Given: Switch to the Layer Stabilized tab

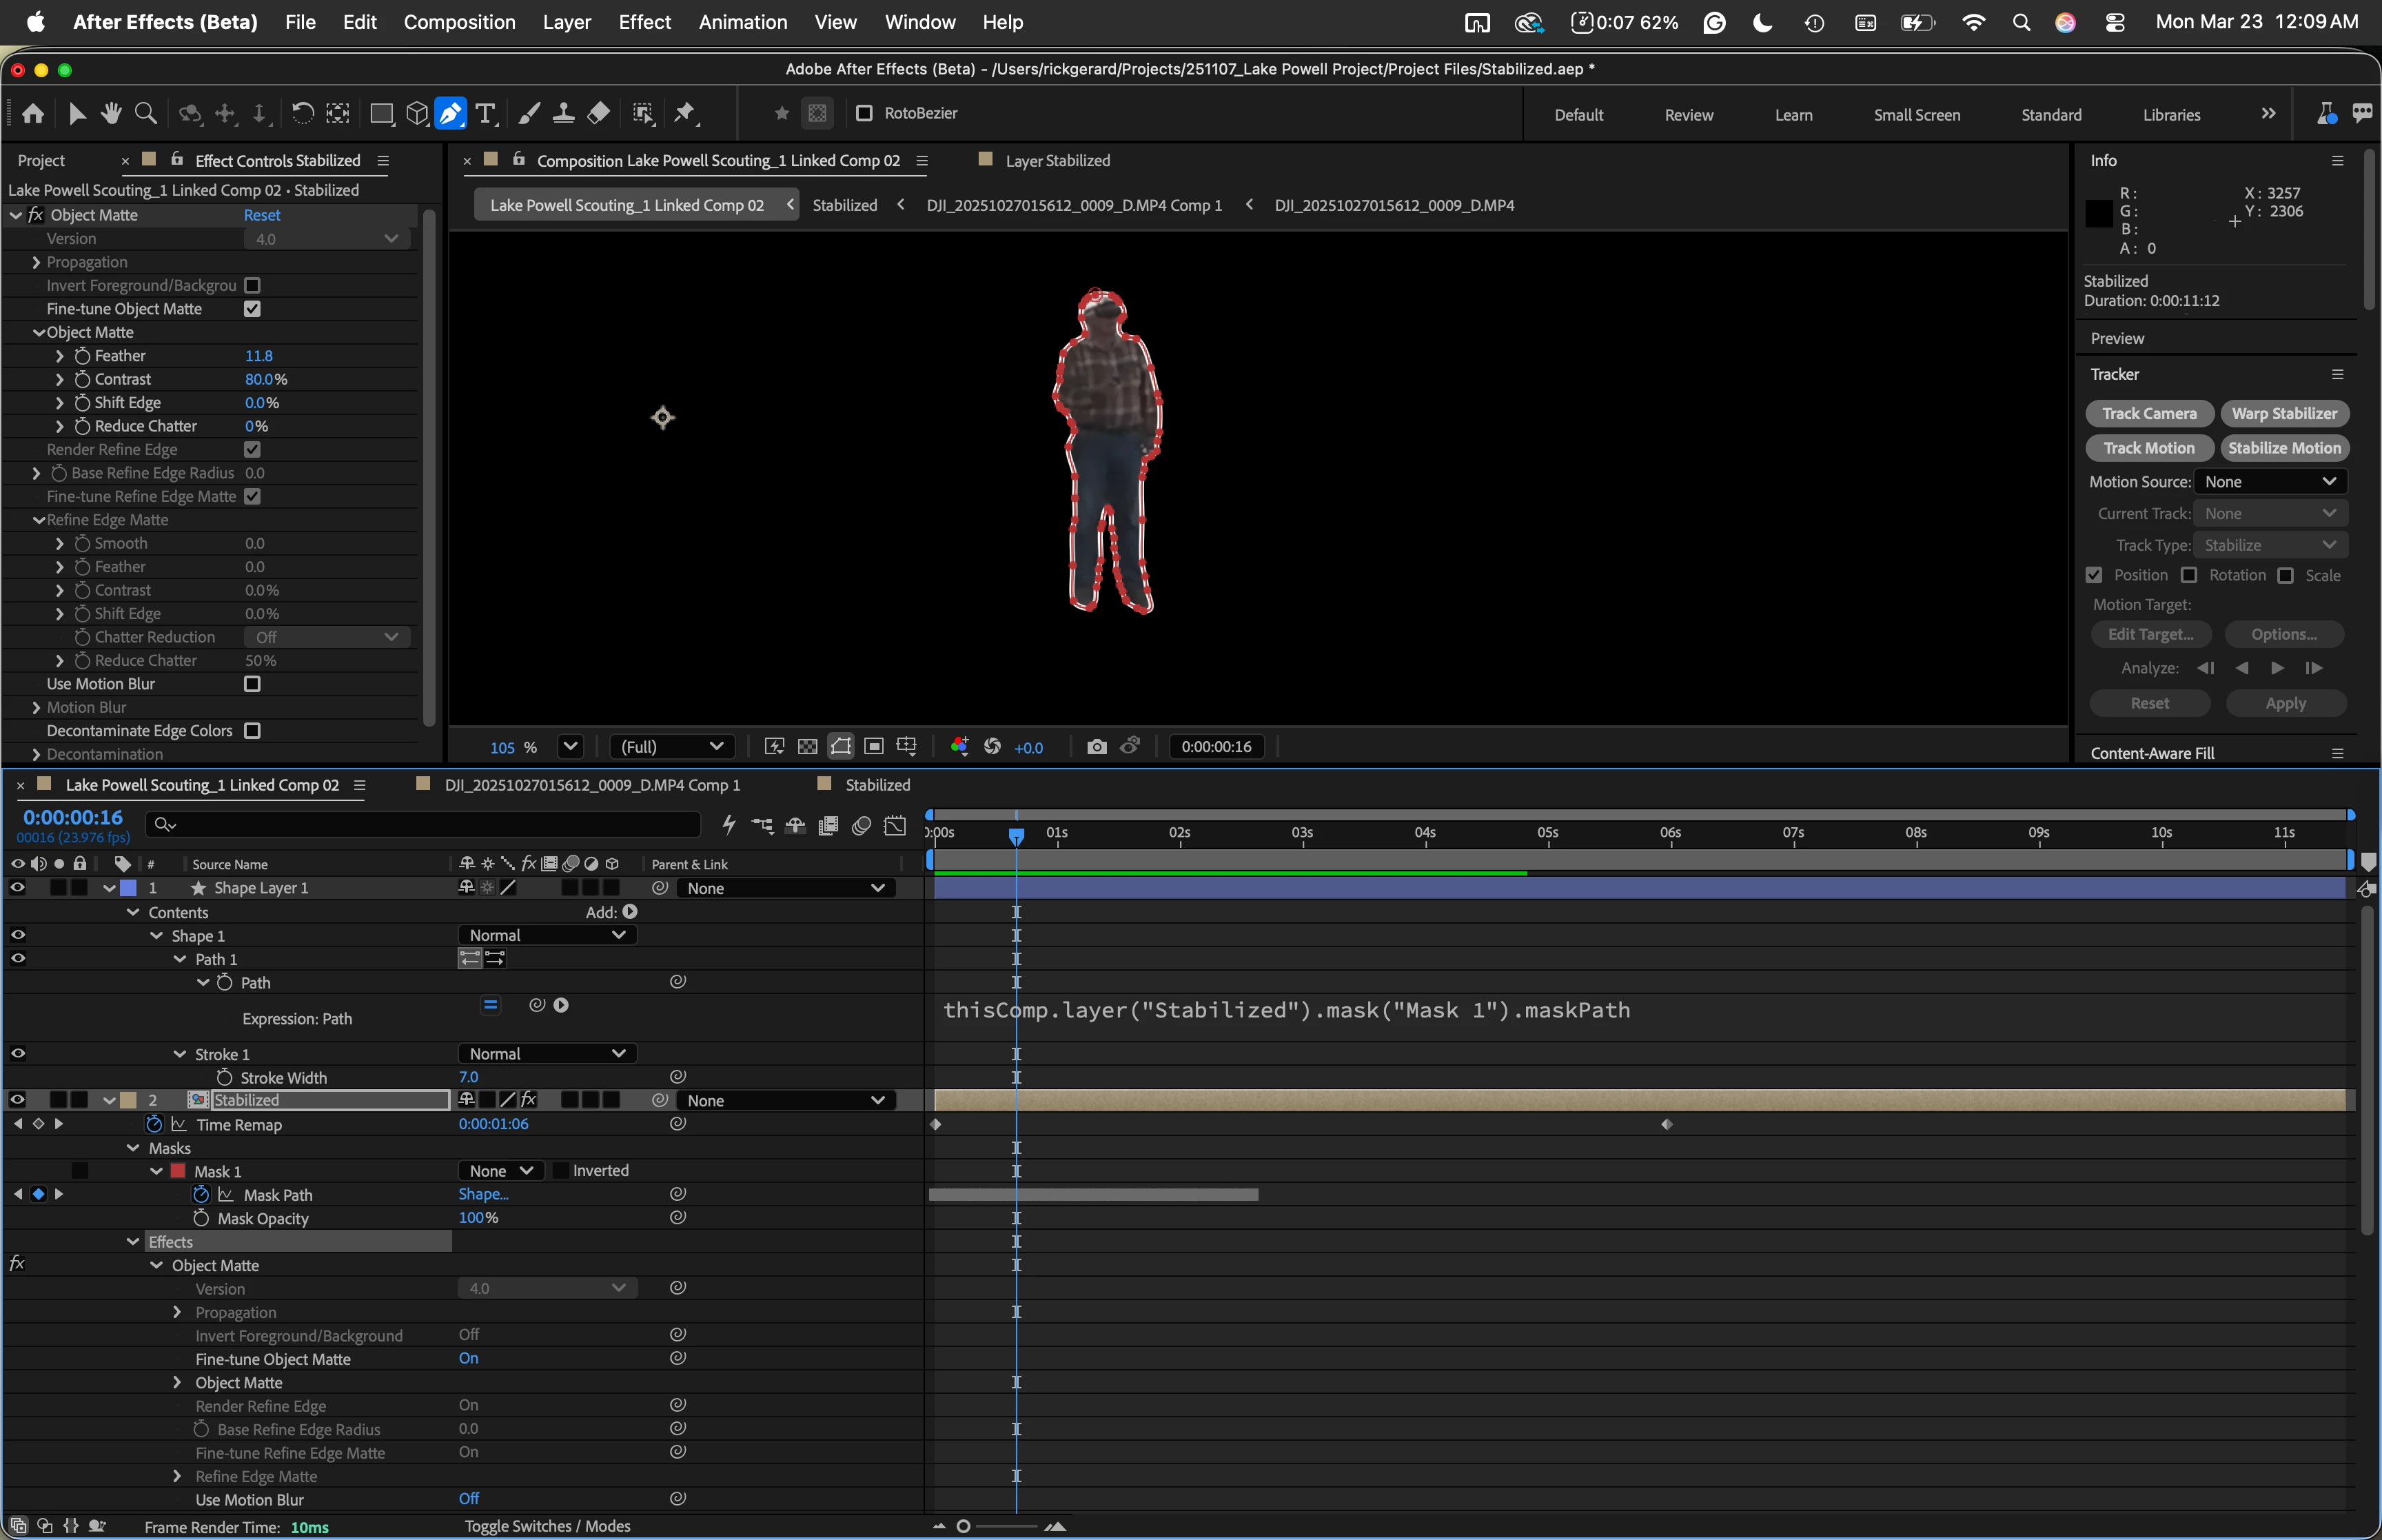Looking at the screenshot, I should click(x=1057, y=161).
